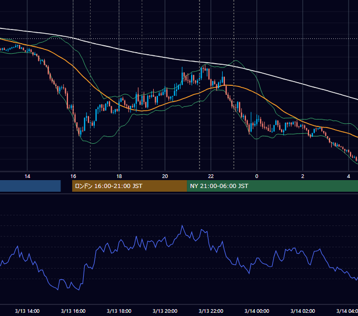Screen dimensions: 358x316
Task: Click hour label 16 on price chart axis
Action: pos(73,176)
